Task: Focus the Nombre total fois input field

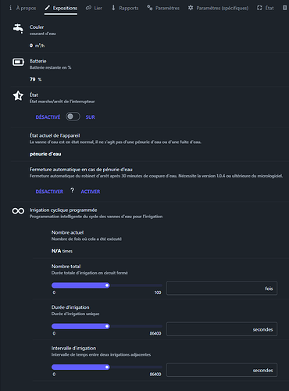Action: pos(222,289)
